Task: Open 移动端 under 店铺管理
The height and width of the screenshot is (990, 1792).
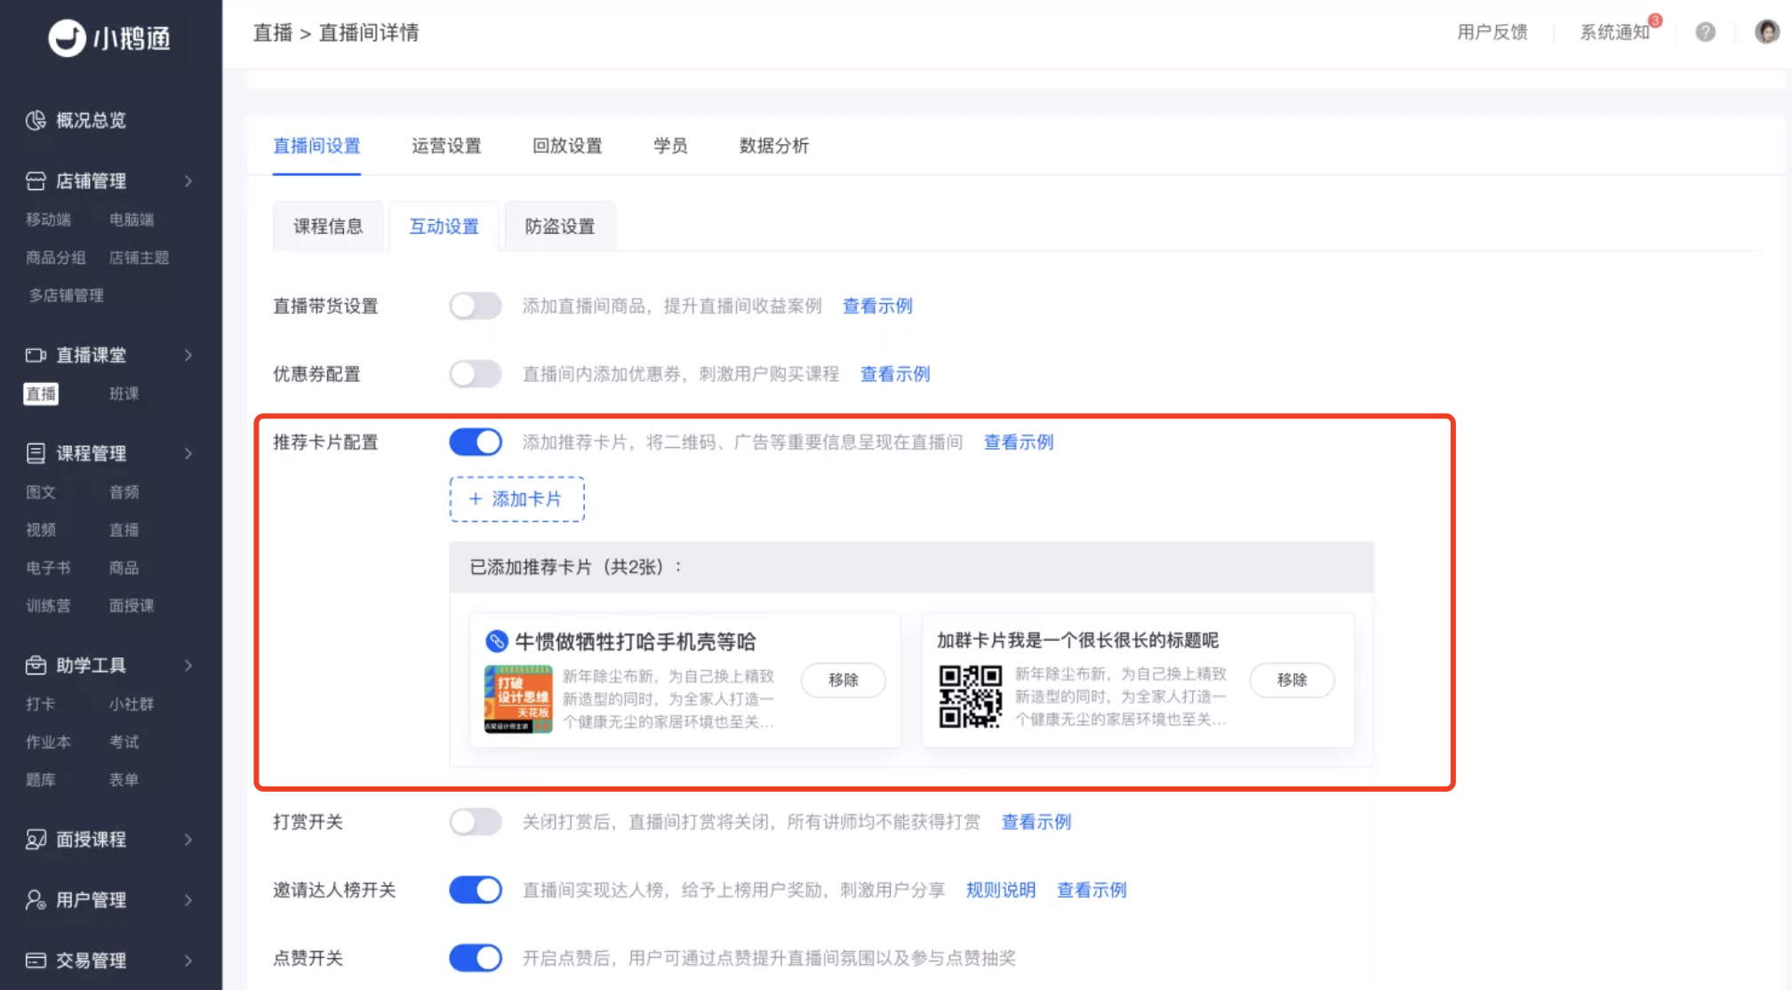Action: [48, 220]
